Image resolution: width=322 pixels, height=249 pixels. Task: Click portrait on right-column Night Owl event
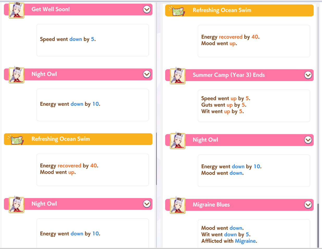pos(178,141)
